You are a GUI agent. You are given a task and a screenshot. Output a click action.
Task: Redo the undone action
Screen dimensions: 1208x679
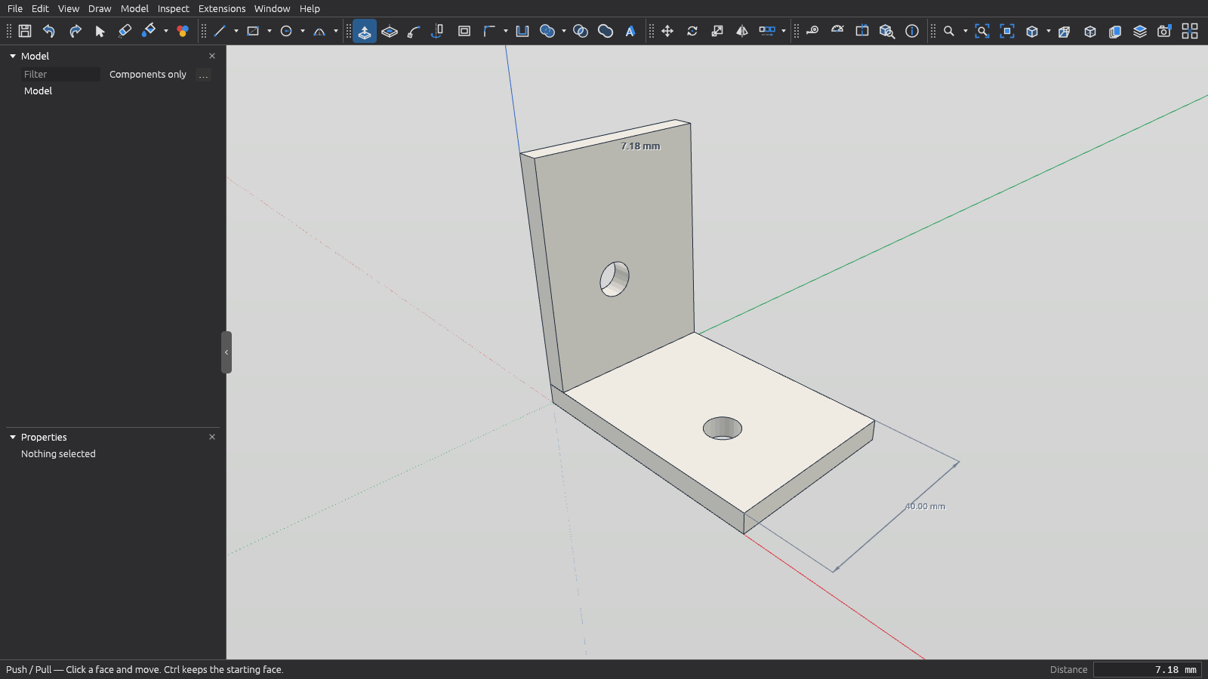click(x=75, y=31)
